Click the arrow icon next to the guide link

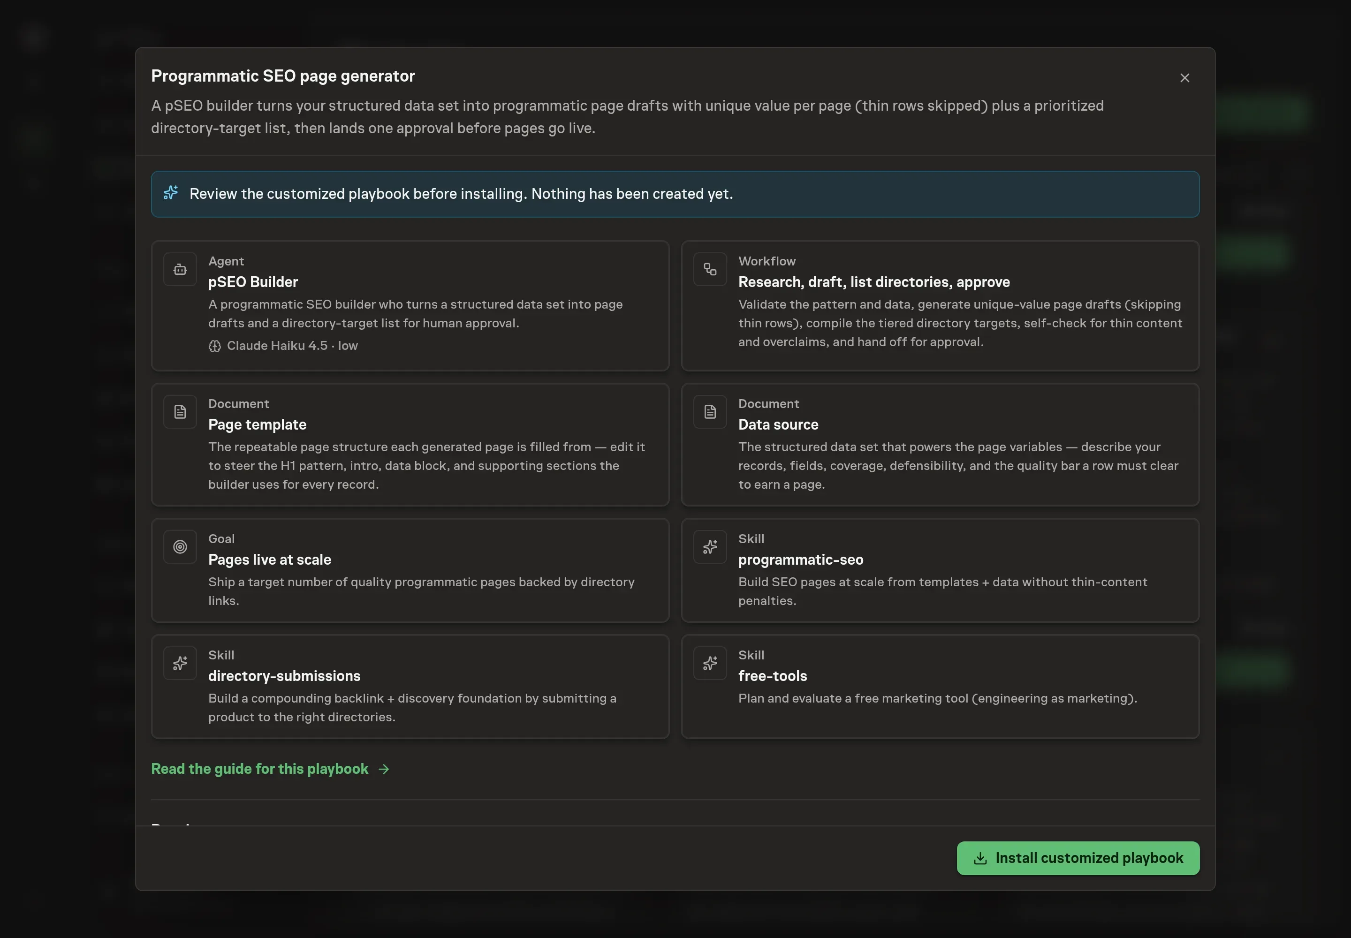(x=384, y=769)
